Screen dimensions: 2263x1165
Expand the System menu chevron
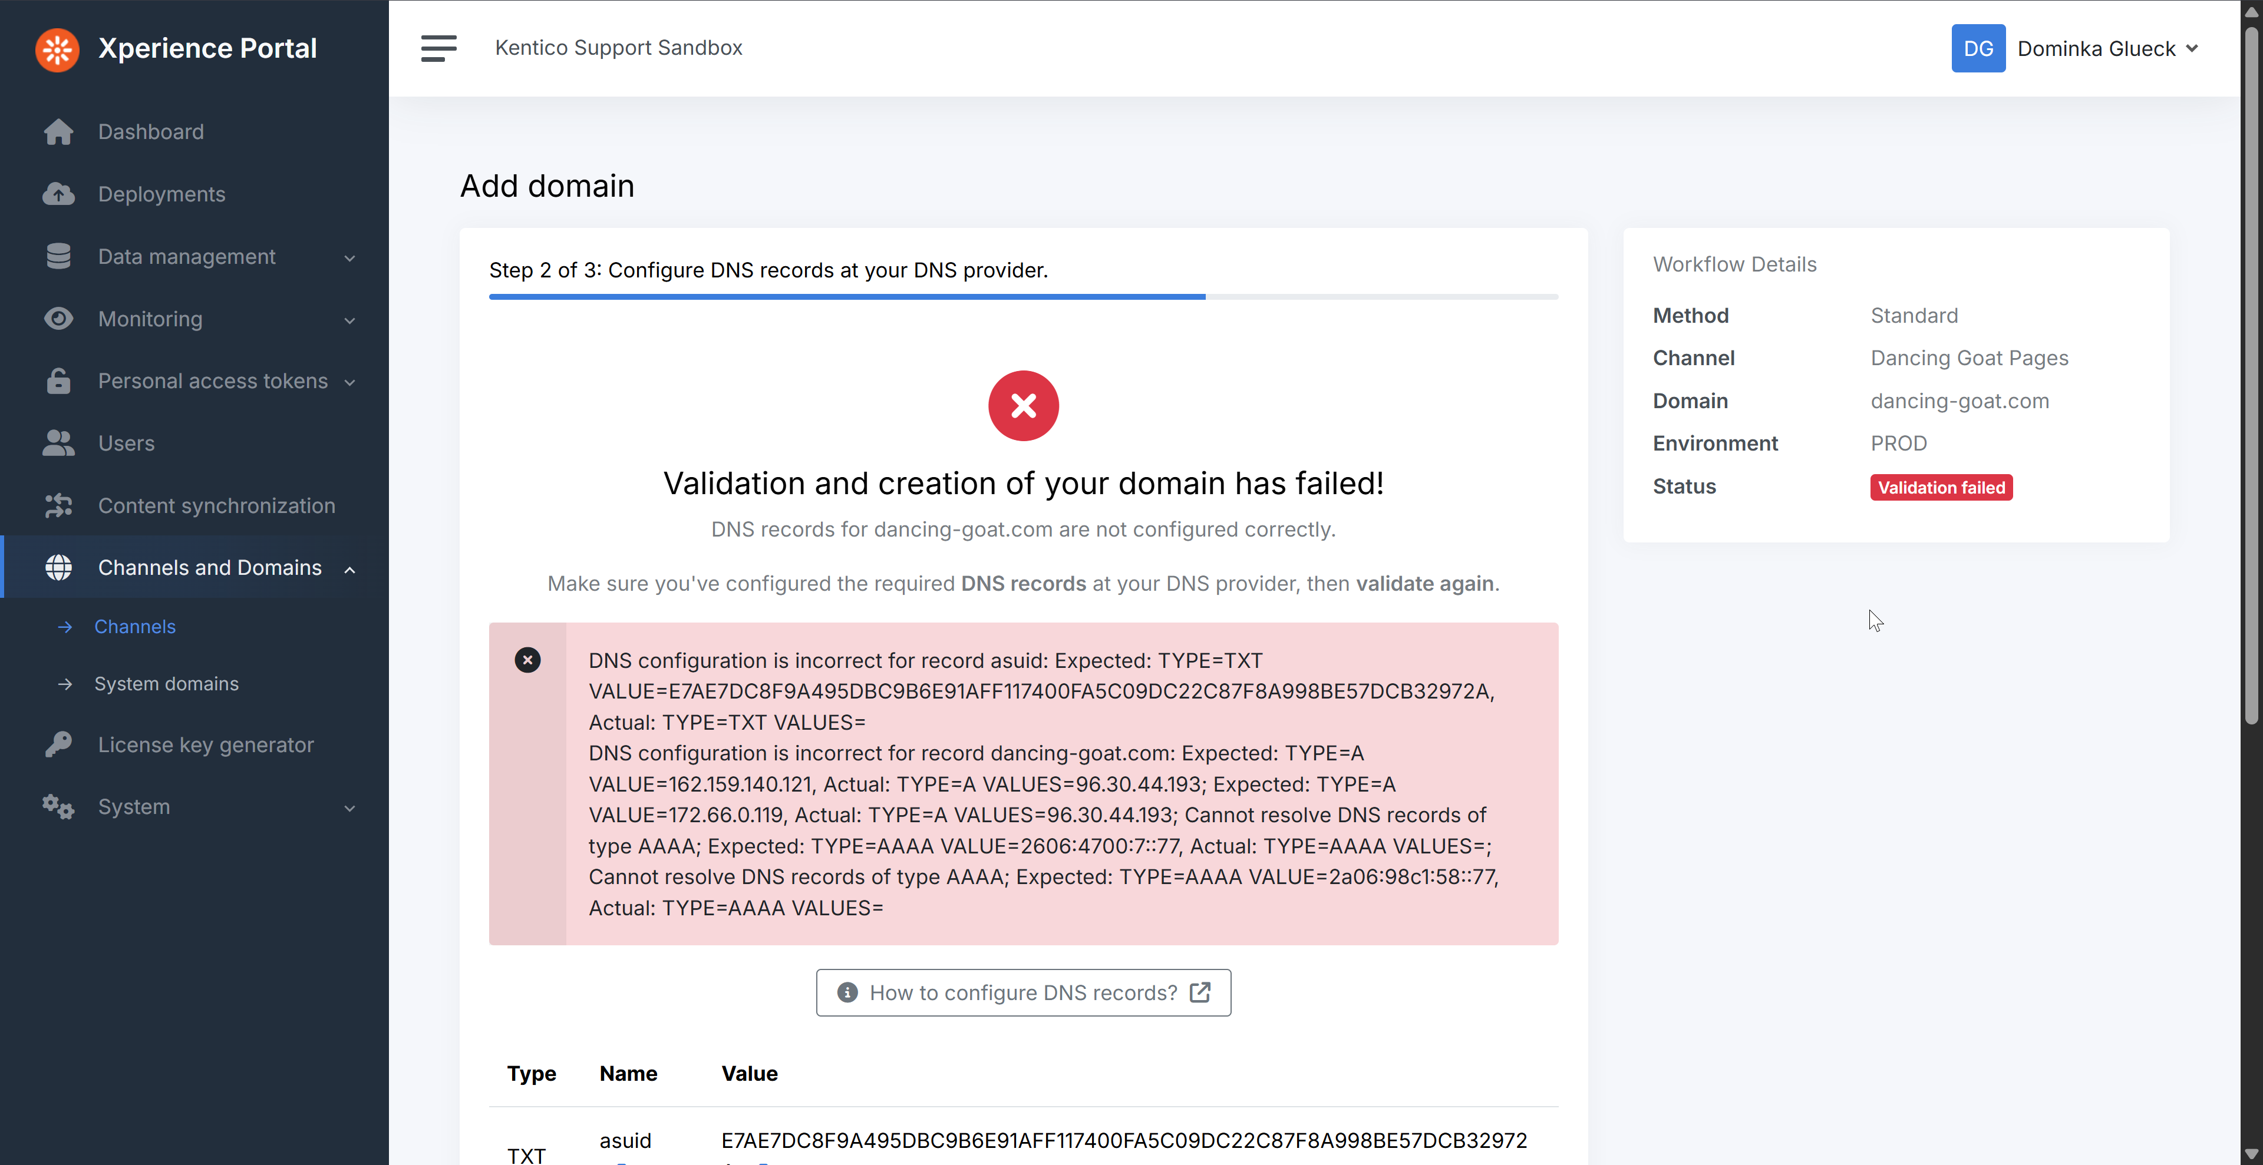tap(349, 809)
